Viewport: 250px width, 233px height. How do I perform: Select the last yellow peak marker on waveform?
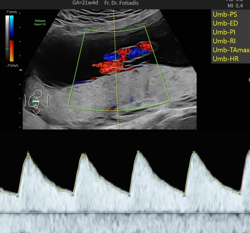coord(194,152)
